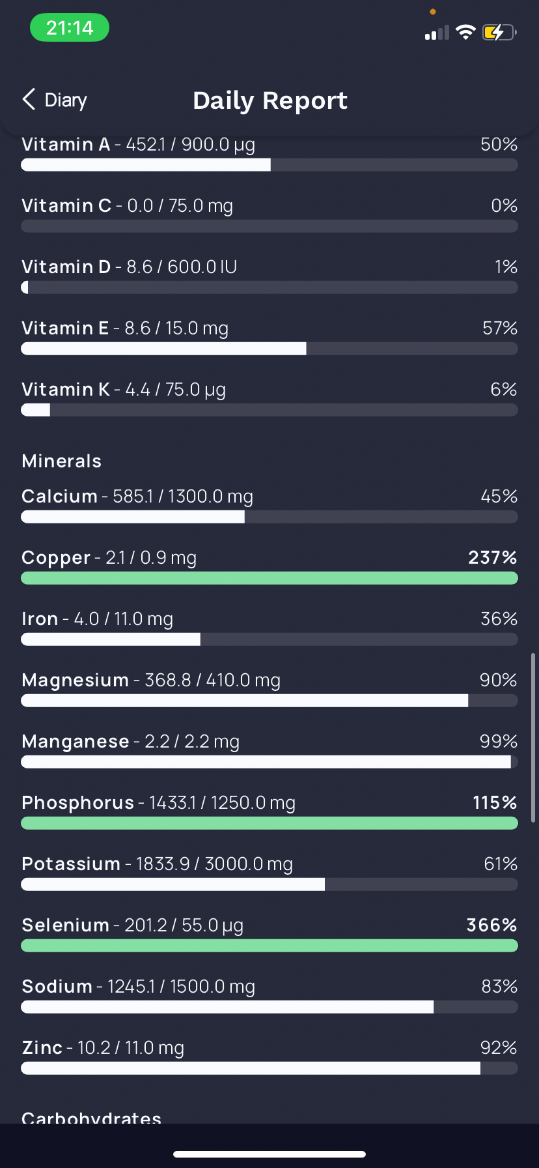Tap the battery charging indicator

click(499, 32)
